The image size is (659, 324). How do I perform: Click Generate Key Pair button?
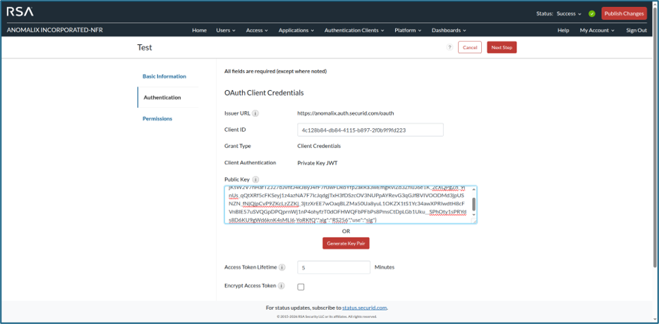(346, 244)
